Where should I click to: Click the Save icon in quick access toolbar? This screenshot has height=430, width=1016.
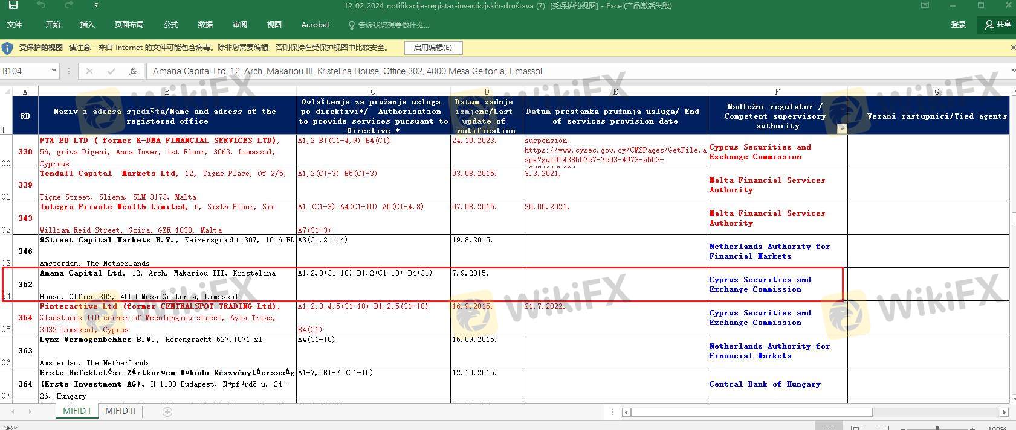(x=13, y=5)
